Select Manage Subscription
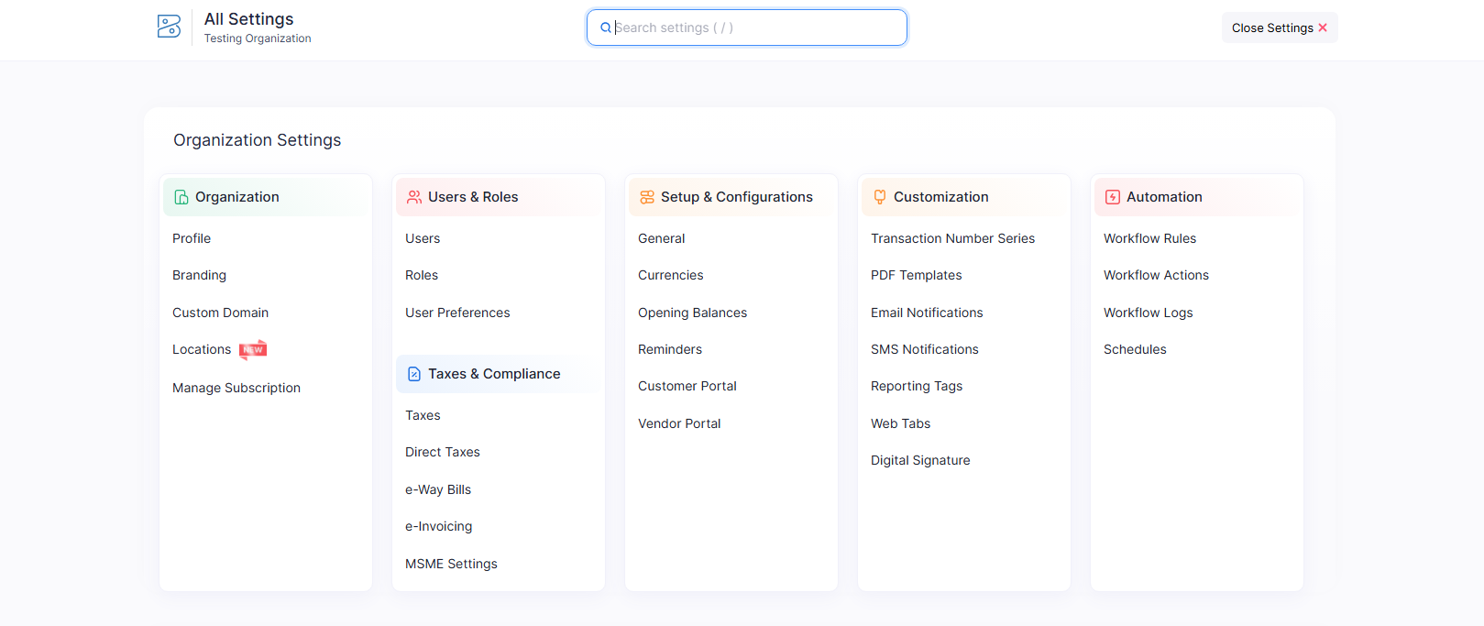 236,388
